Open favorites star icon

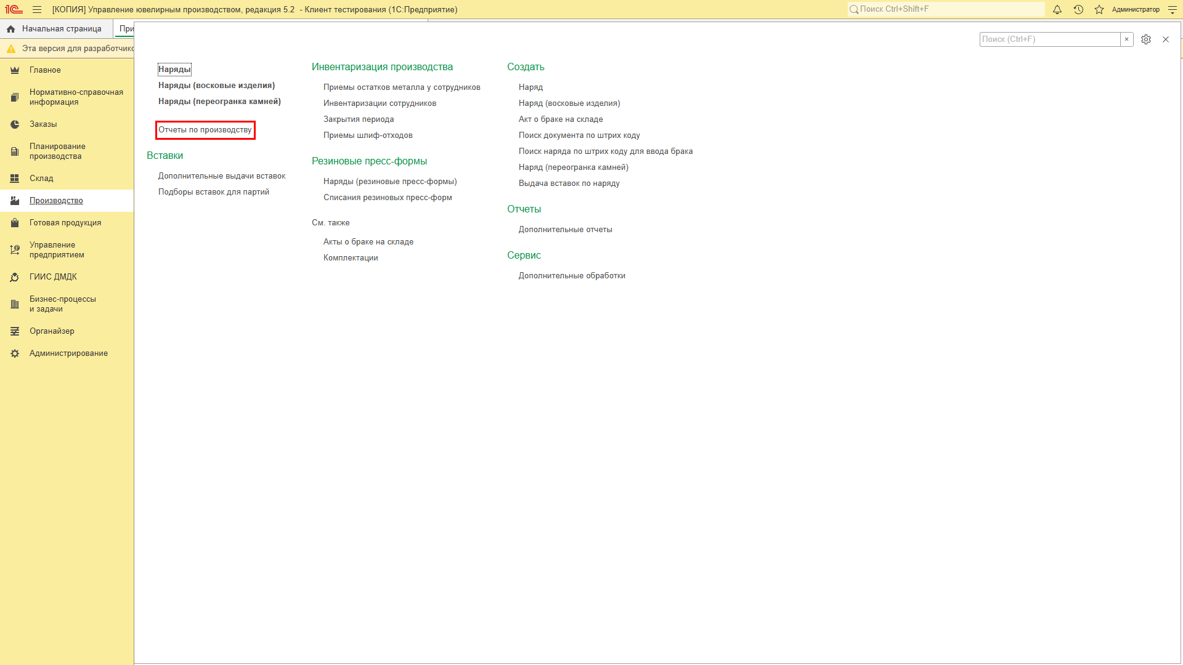[1099, 9]
